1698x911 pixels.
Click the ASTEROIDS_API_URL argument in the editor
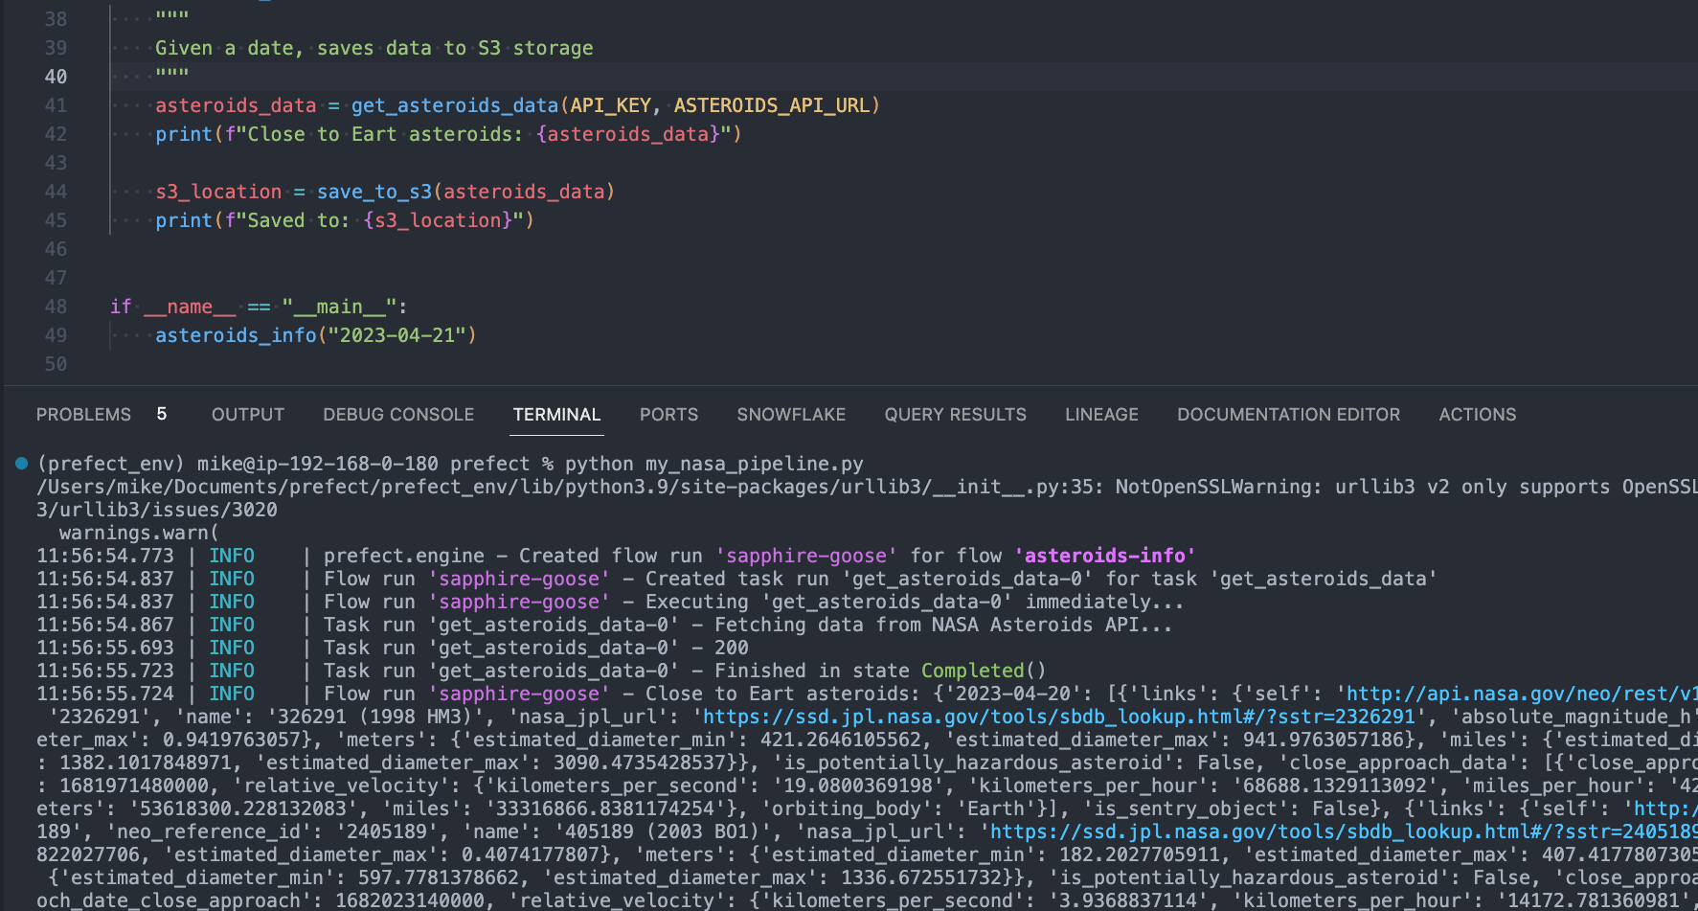(x=772, y=105)
